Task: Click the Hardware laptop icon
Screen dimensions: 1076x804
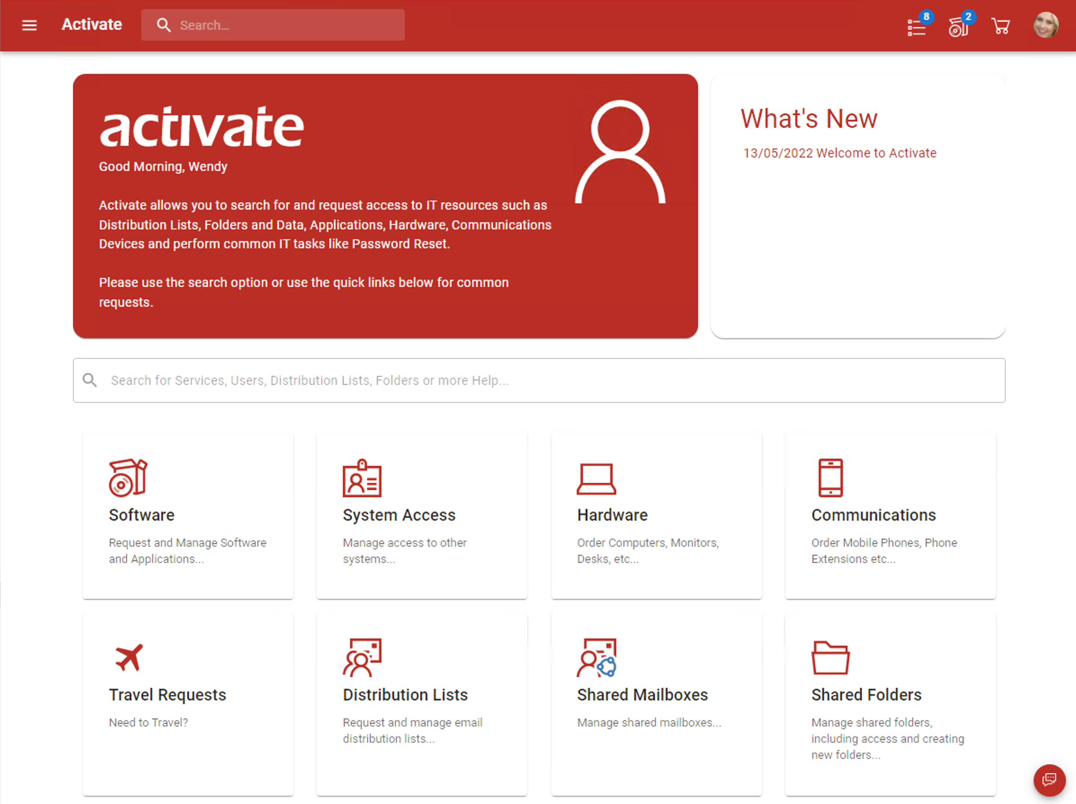Action: pos(596,478)
